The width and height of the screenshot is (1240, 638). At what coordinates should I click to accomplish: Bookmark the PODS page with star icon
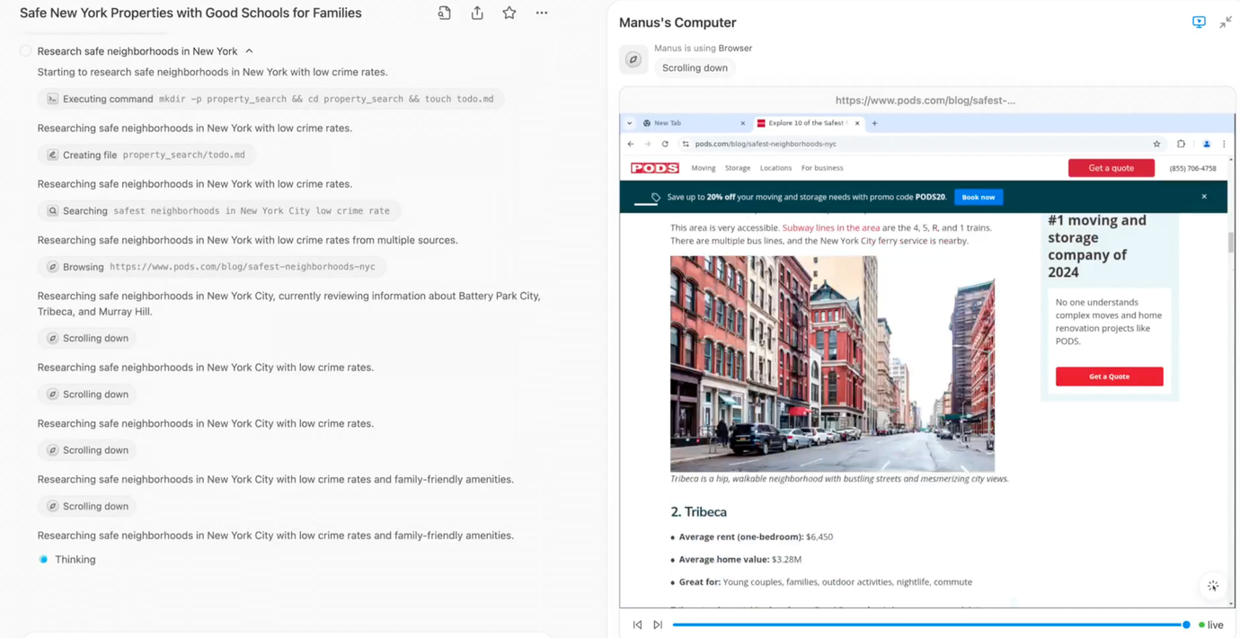pos(1156,144)
